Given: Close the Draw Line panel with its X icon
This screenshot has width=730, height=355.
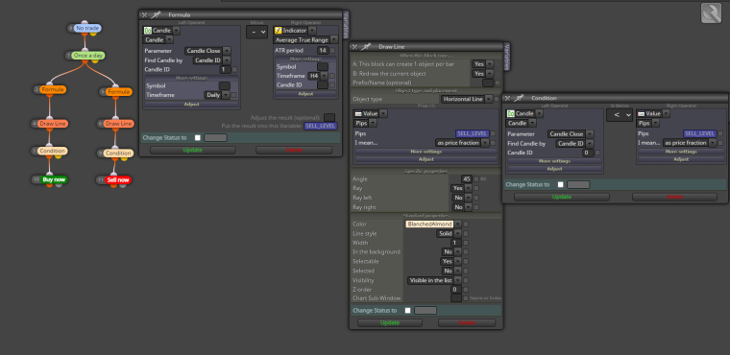Looking at the screenshot, I should 354,46.
